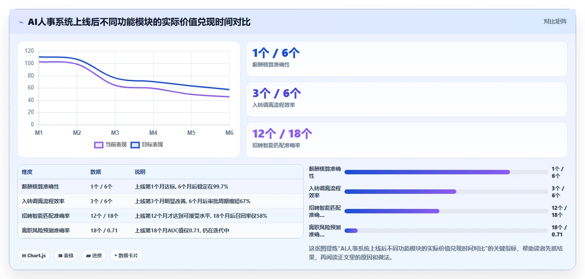Click the 进度 tag

point(94,255)
